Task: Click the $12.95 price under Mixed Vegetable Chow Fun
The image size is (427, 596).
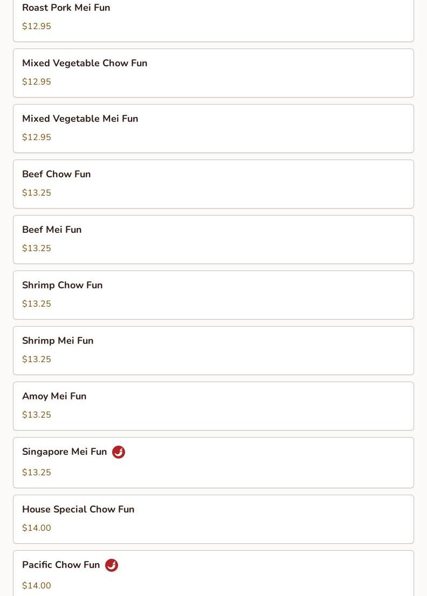Action: (x=37, y=82)
